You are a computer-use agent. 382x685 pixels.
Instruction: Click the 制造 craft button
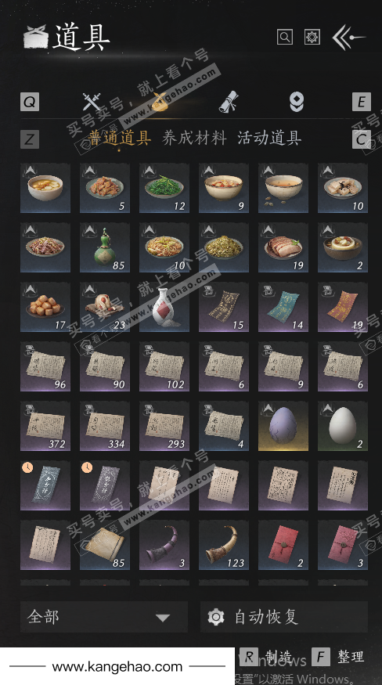tap(266, 657)
